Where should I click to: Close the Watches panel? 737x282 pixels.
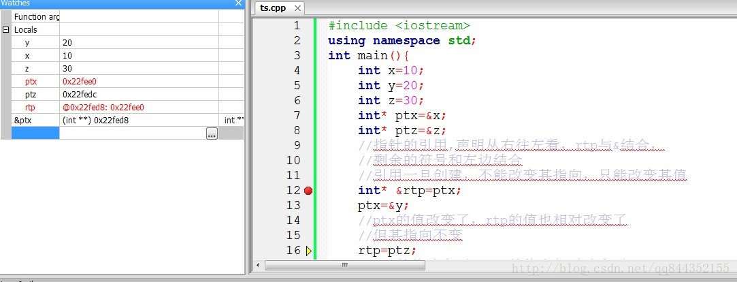(238, 3)
